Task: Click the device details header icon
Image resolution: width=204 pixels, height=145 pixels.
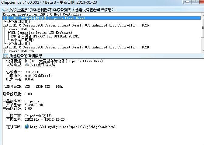Action: pyautogui.click(x=5, y=56)
